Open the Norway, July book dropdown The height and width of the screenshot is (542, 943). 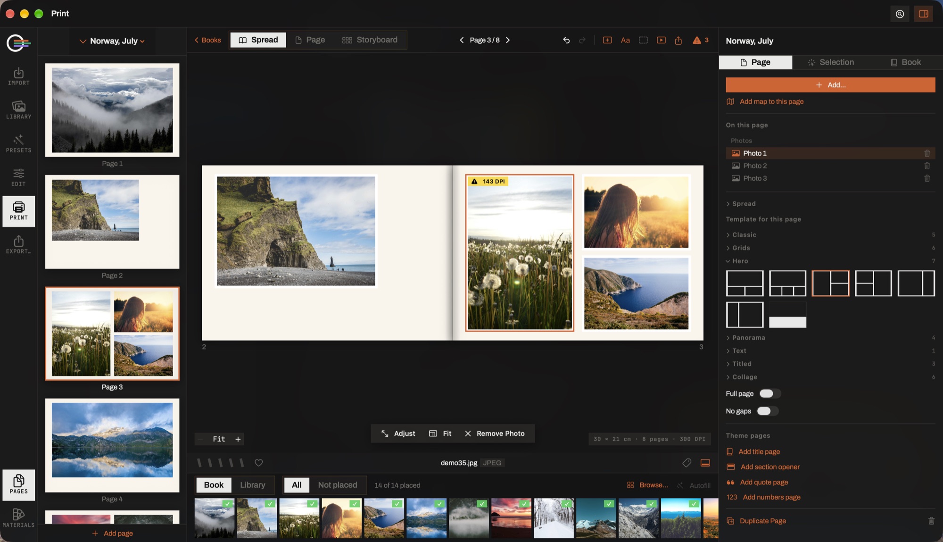pyautogui.click(x=113, y=41)
